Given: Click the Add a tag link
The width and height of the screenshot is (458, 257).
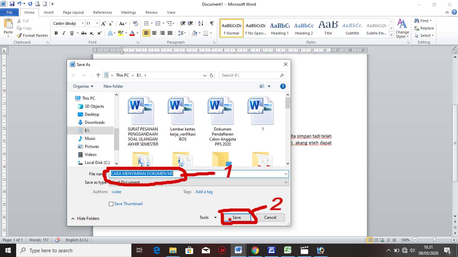Looking at the screenshot, I should click(204, 192).
